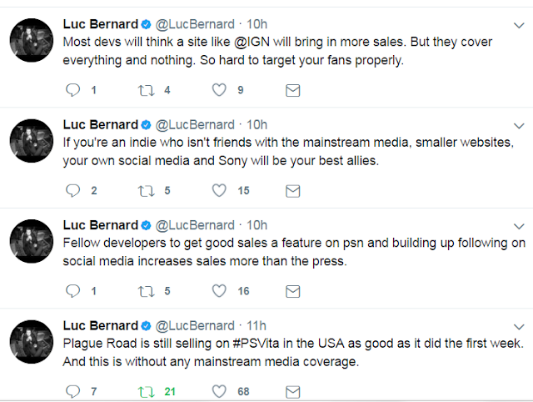Open chevron menu on the Plague Road tweet

(x=519, y=327)
